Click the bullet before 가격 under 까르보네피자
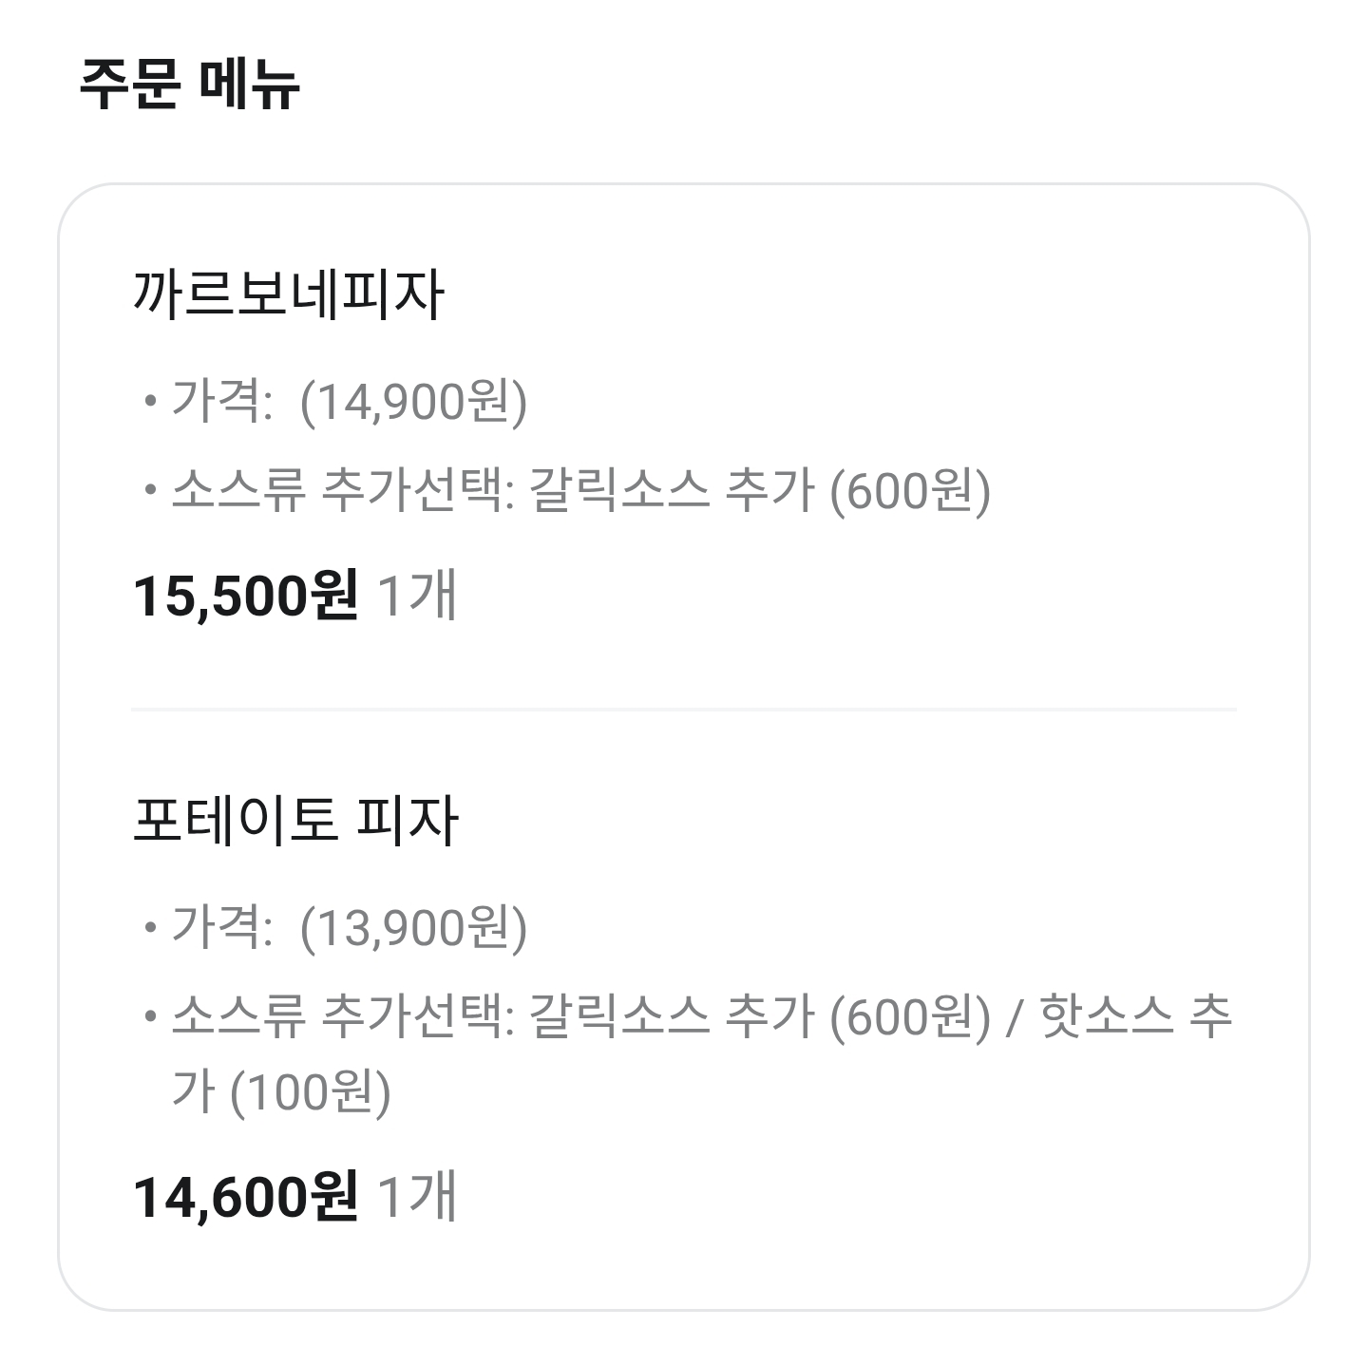 [x=149, y=403]
